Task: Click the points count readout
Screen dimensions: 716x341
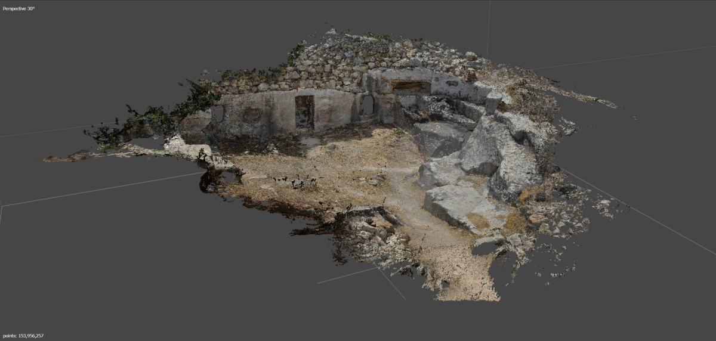Action: point(22,336)
